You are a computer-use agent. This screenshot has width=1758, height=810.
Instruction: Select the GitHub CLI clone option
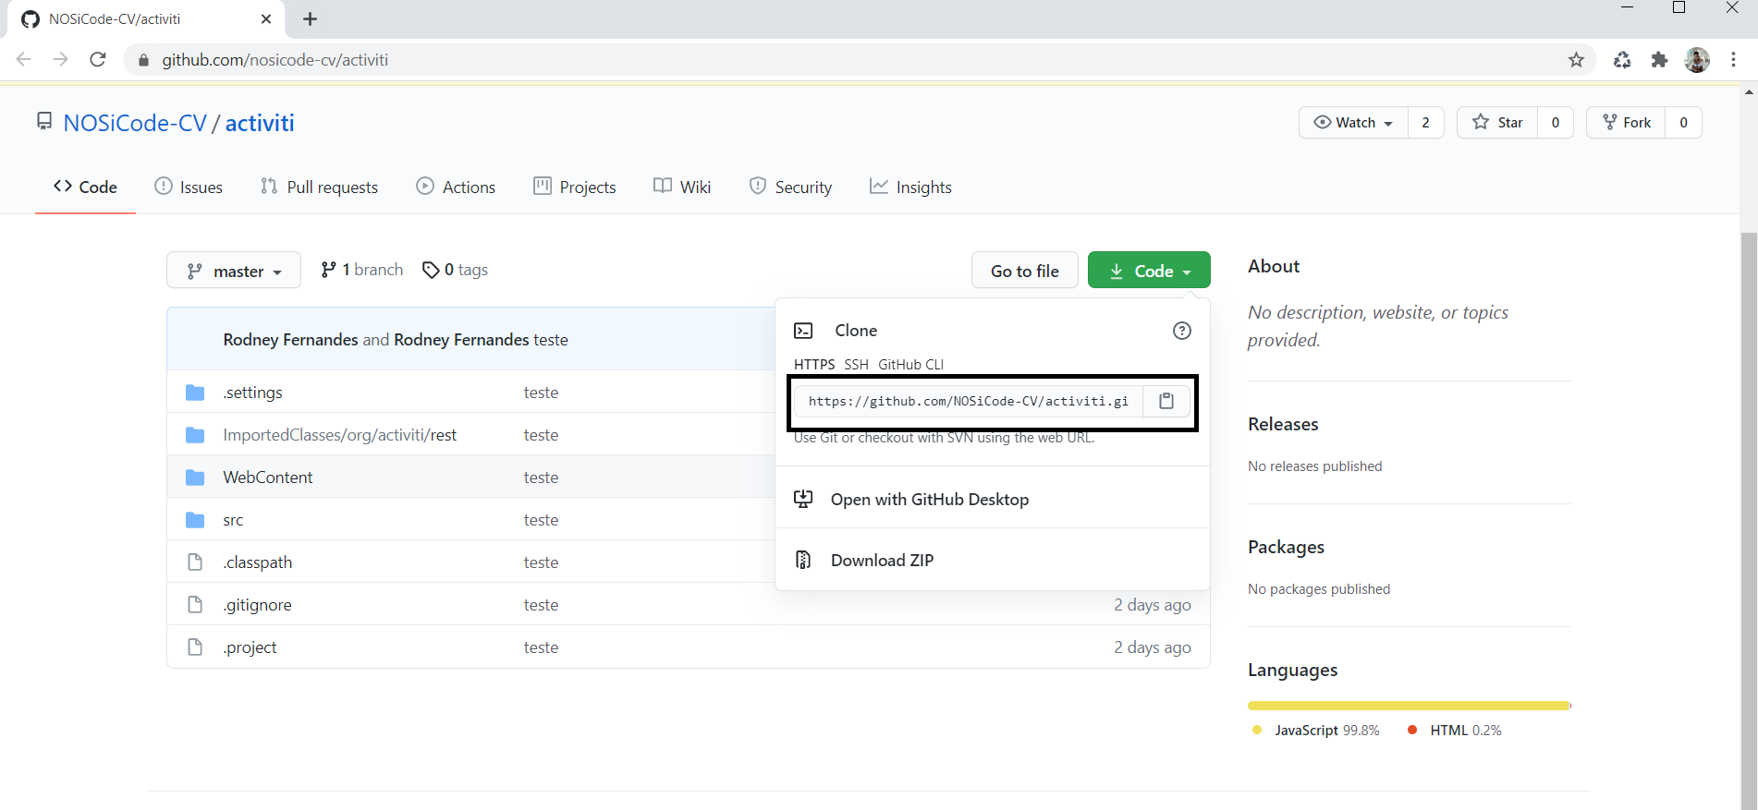(x=911, y=364)
